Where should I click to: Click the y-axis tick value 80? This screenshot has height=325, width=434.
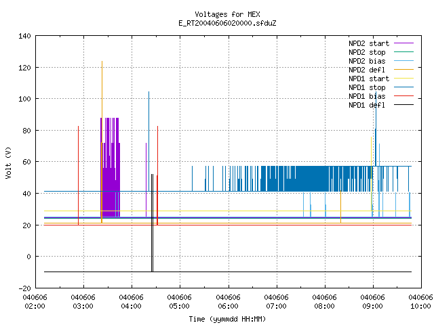[26, 131]
